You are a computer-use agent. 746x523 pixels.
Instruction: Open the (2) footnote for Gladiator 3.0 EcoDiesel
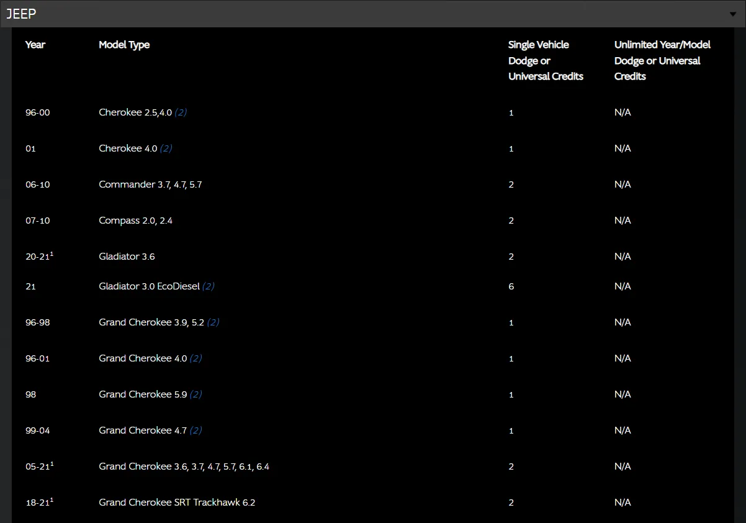pos(209,286)
